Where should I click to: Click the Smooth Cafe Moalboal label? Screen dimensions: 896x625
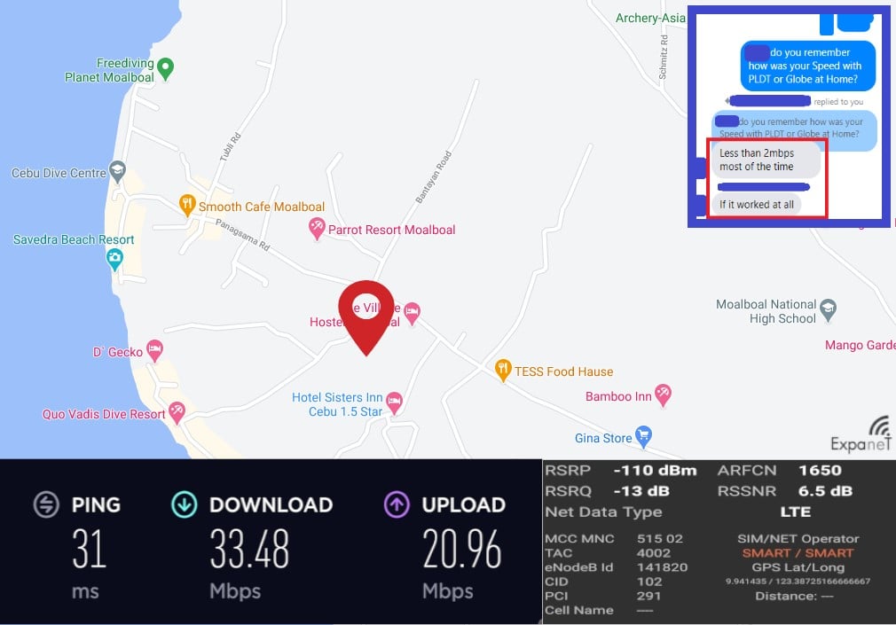tap(261, 207)
